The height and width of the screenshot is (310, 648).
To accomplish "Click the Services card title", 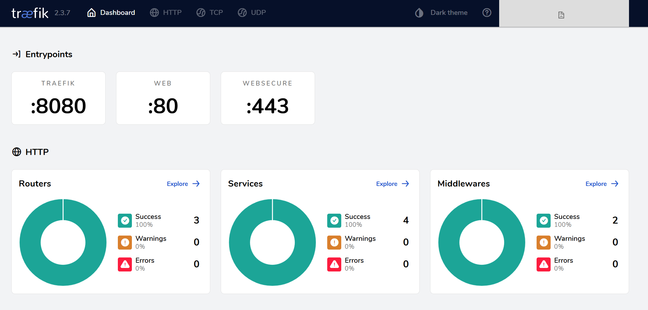I will coord(245,184).
